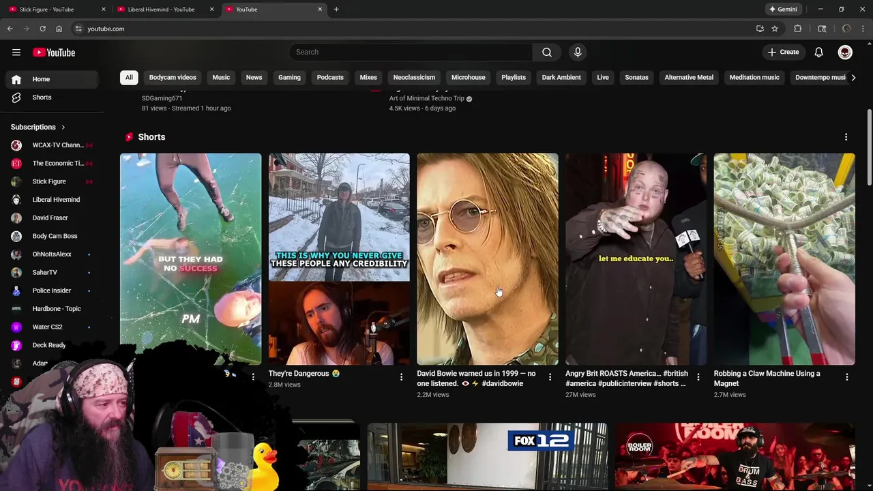The image size is (873, 491).
Task: Type in the YouTube search field
Action: point(411,53)
